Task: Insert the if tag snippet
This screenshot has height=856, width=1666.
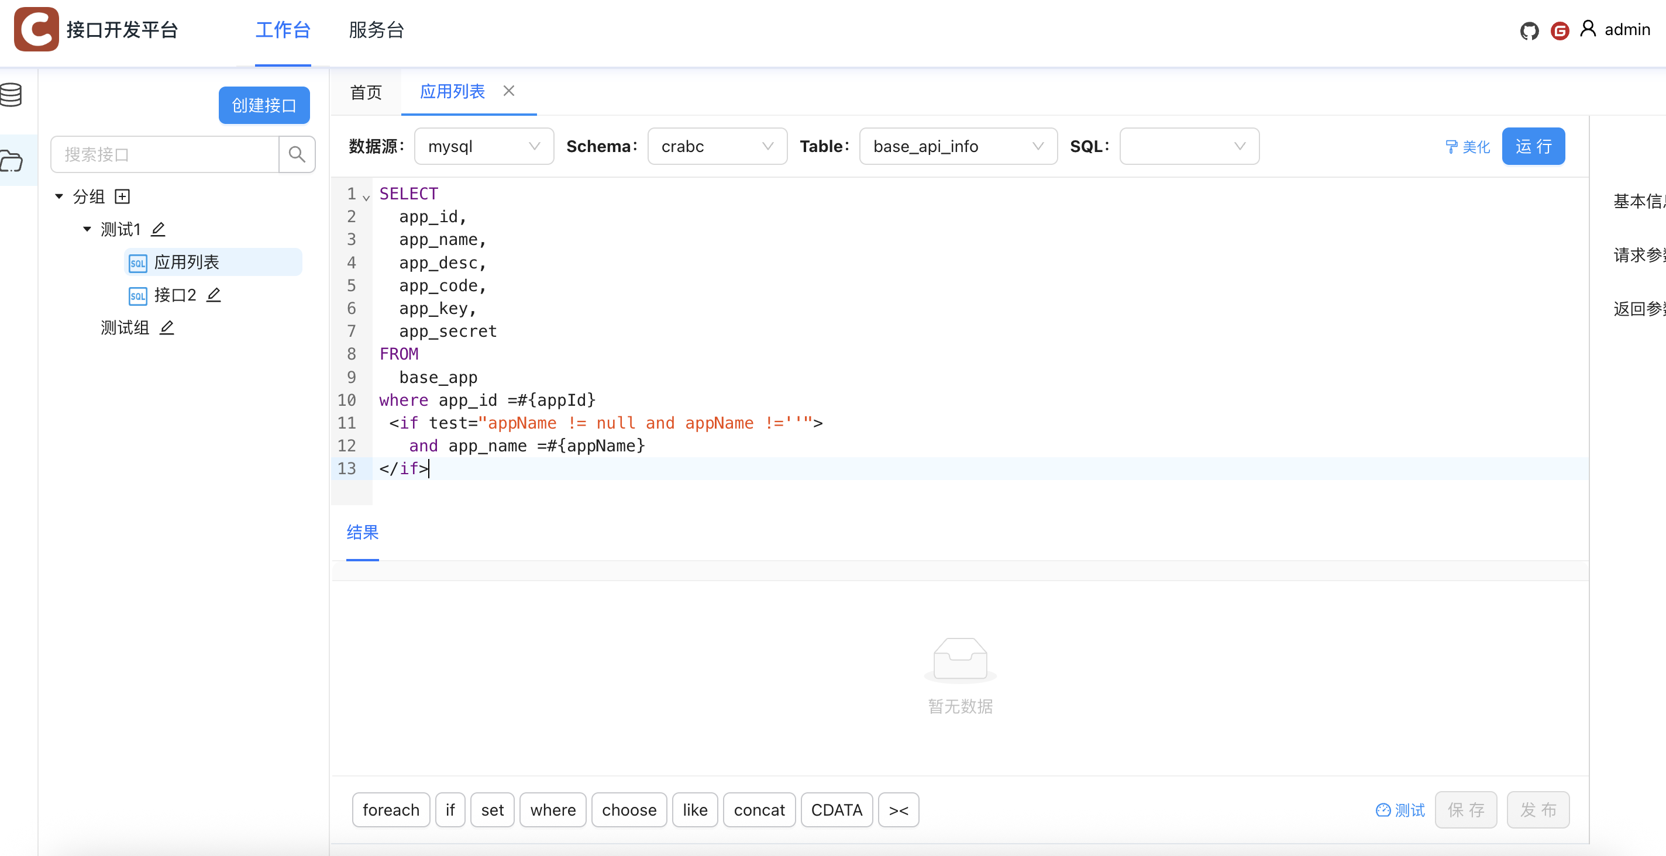Action: click(450, 809)
